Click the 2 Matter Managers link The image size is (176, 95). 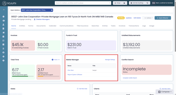[x=42, y=19]
